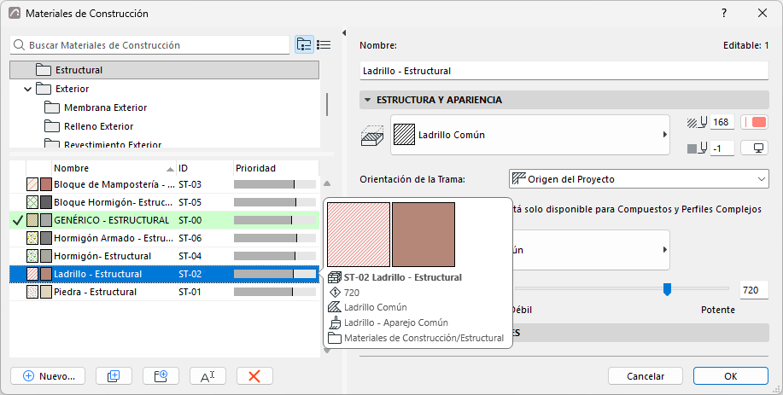This screenshot has width=783, height=395.
Task: Click the Cancelar button
Action: point(646,376)
